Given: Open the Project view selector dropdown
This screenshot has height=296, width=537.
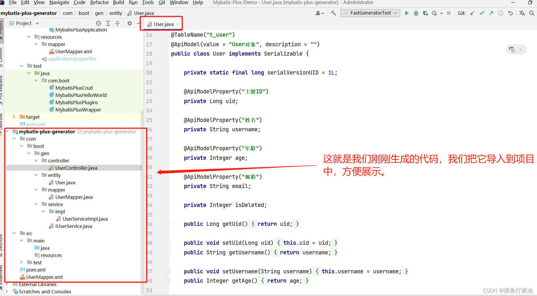Looking at the screenshot, I should [37, 24].
